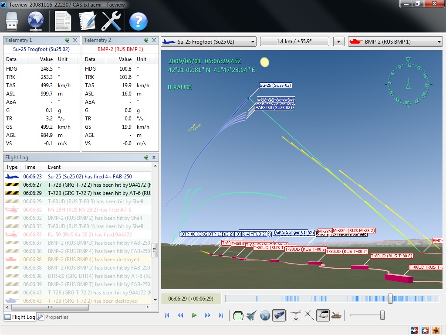Switch to cockpit view icon
Viewport: 446px width, 335px height.
click(238, 315)
